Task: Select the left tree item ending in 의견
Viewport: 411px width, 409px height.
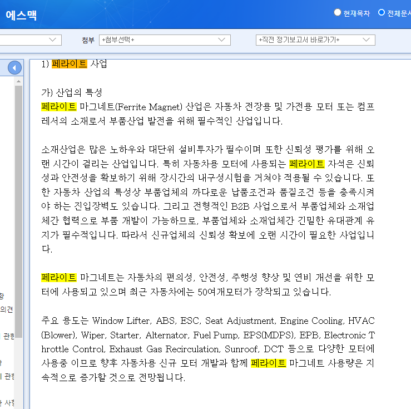Action: [x=6, y=309]
